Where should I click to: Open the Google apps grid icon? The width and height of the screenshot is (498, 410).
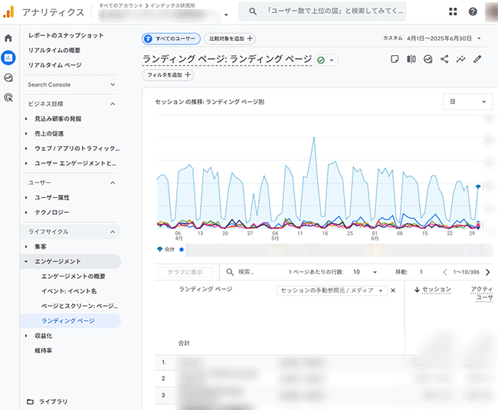(453, 11)
